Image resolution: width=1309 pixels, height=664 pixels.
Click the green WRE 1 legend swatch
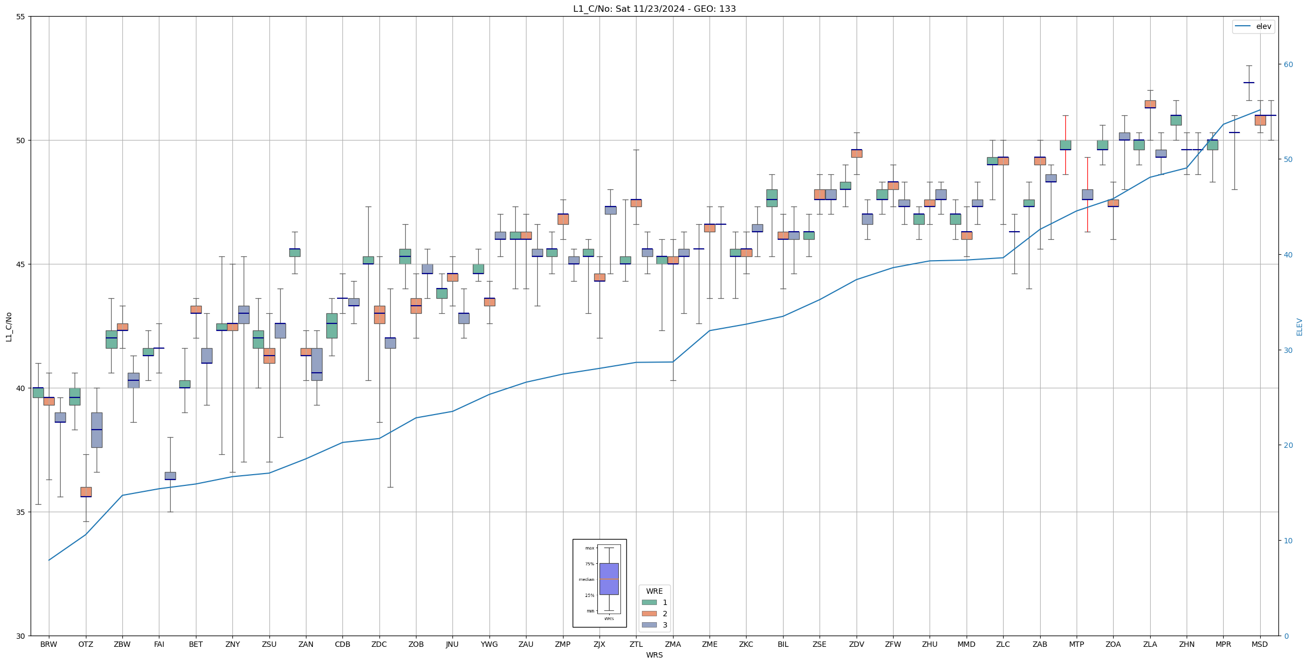pos(649,602)
